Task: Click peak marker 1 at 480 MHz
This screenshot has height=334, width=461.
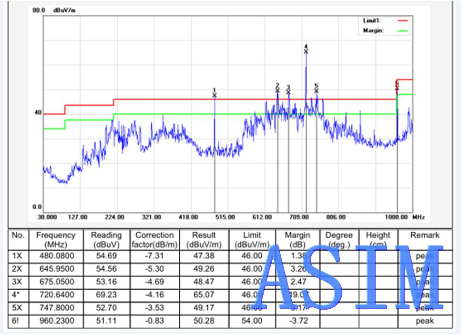Action: 215,95
